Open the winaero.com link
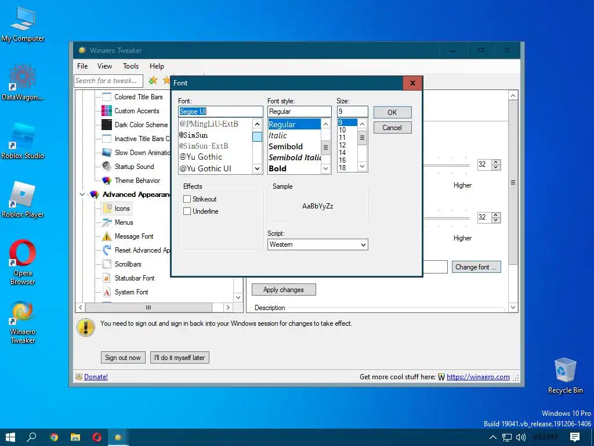Image resolution: width=594 pixels, height=446 pixels. pos(478,376)
